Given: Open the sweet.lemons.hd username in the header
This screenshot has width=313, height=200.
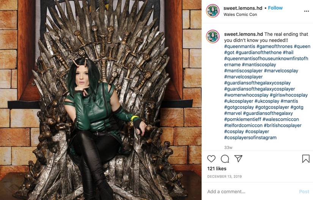Looking at the screenshot, I should [x=243, y=8].
